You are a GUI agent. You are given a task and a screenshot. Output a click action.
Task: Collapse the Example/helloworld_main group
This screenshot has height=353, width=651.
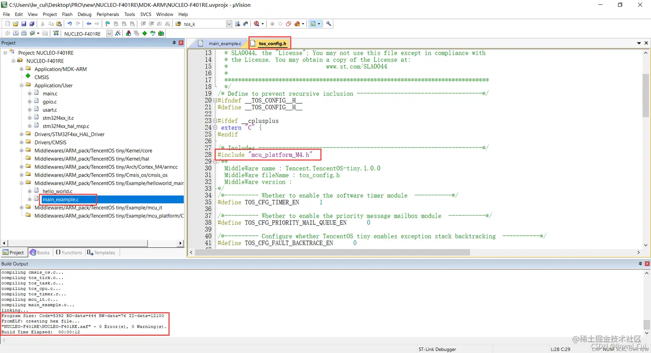(x=22, y=183)
